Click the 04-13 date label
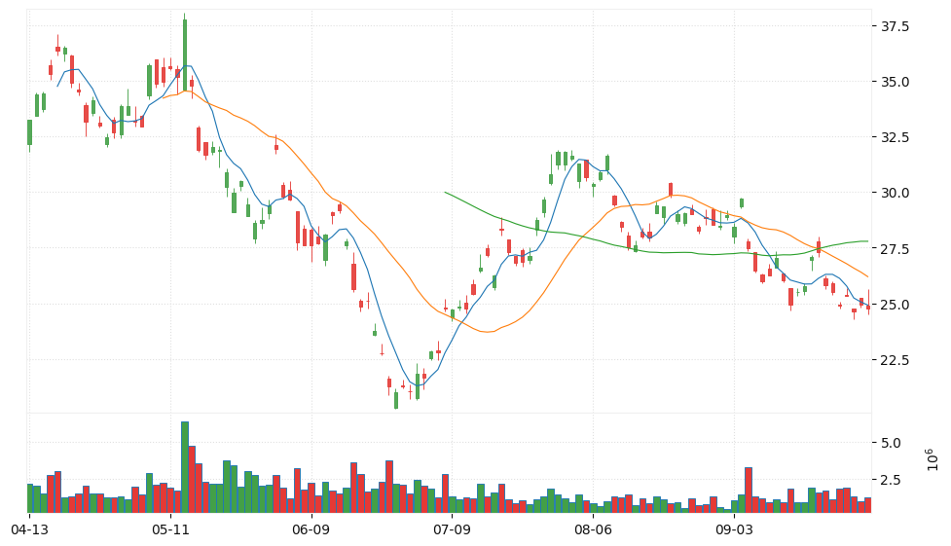Image resolution: width=951 pixels, height=546 pixels. (x=29, y=530)
